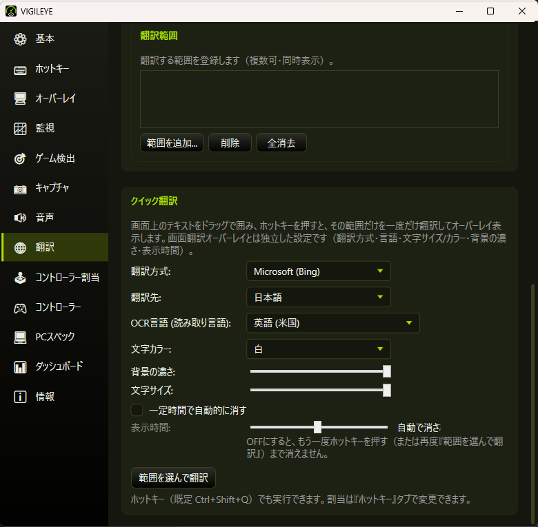Screen dimensions: 538x527
Task: Click the 自動で消さ label text
Action: pos(419,427)
